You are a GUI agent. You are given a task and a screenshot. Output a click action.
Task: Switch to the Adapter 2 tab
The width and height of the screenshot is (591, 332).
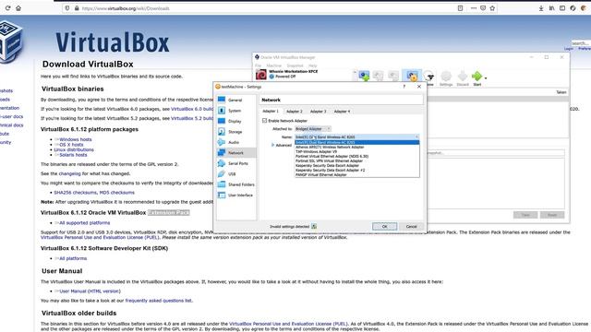pyautogui.click(x=295, y=112)
